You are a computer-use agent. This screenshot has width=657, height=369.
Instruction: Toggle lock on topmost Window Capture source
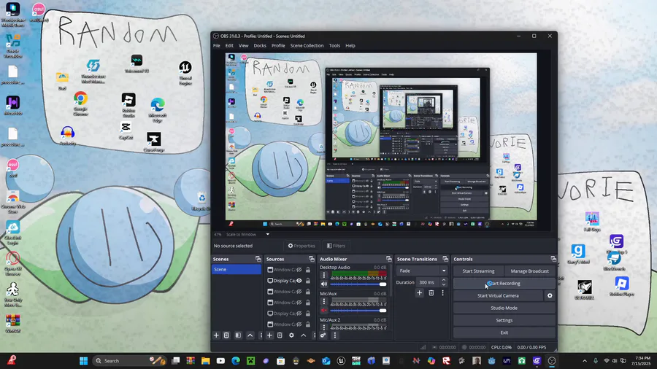pyautogui.click(x=308, y=270)
